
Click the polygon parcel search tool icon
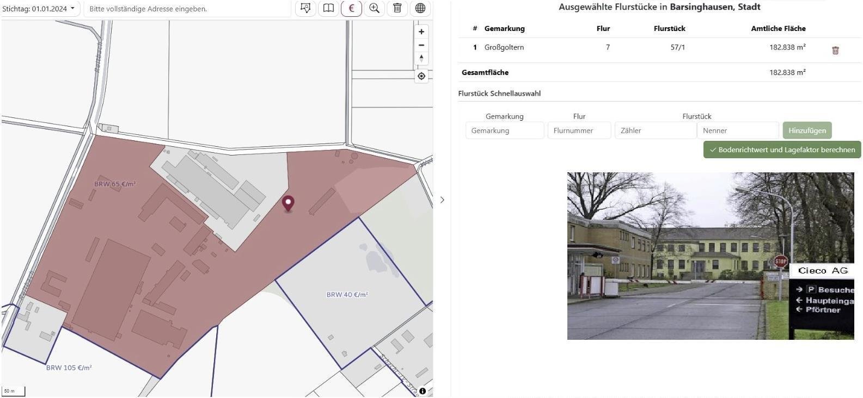pyautogui.click(x=305, y=8)
